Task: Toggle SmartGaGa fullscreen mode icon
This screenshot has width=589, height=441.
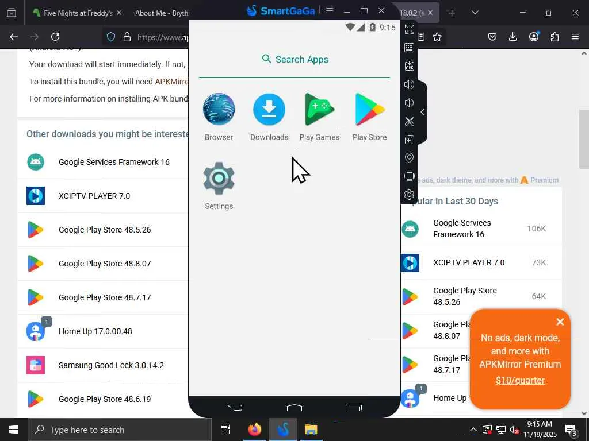Action: pos(410,29)
